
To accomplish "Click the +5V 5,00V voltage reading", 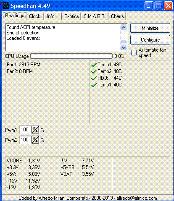I will (x=24, y=174).
